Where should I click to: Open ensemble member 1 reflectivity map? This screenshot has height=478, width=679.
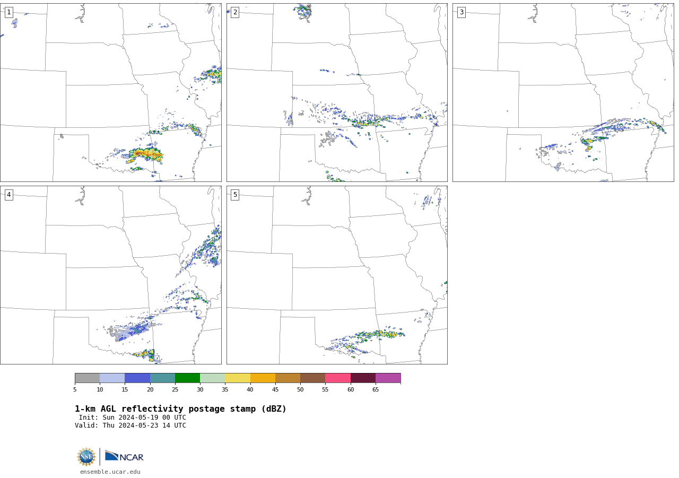(111, 92)
